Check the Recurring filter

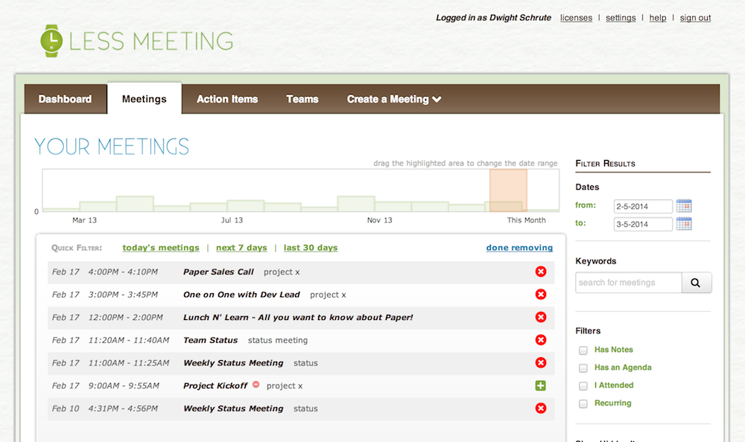coord(583,403)
